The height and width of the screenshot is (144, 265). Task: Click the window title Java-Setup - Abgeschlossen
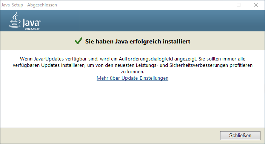(29, 5)
